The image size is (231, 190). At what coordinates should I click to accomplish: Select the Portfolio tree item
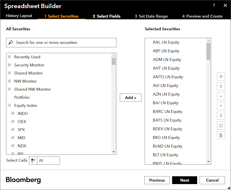coord(22,97)
